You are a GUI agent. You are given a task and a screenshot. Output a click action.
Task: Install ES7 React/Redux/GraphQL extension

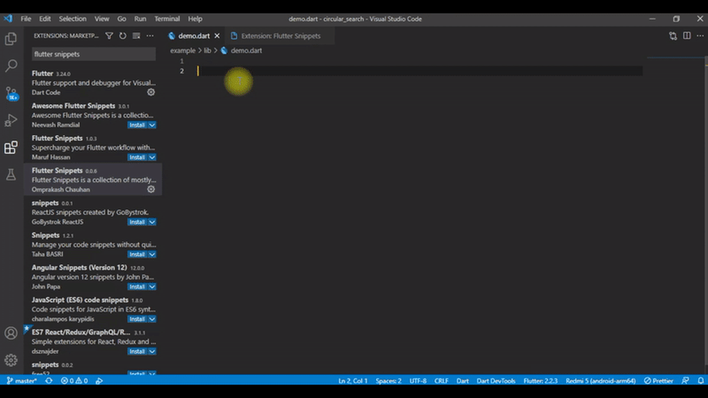tap(137, 351)
